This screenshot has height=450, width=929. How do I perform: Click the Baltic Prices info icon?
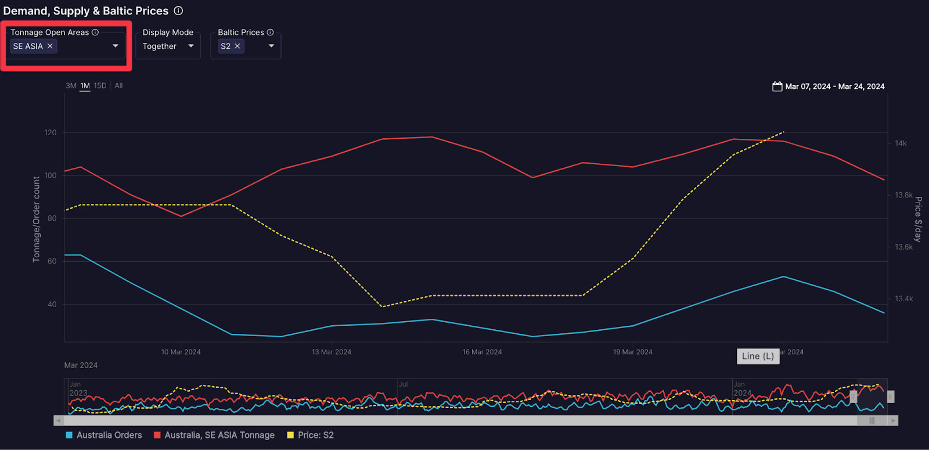pos(270,33)
